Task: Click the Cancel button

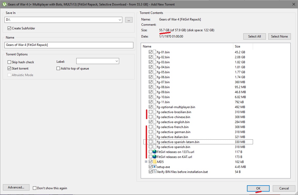Action: [284, 188]
